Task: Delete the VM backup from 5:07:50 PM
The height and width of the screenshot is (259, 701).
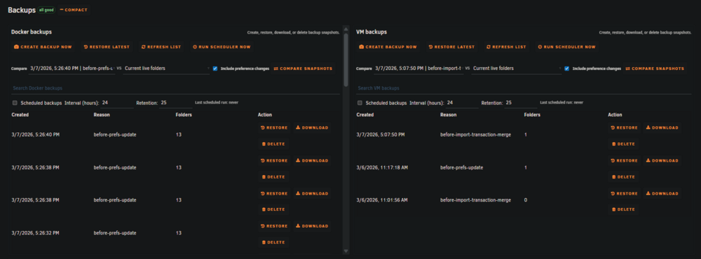Action: (623, 144)
